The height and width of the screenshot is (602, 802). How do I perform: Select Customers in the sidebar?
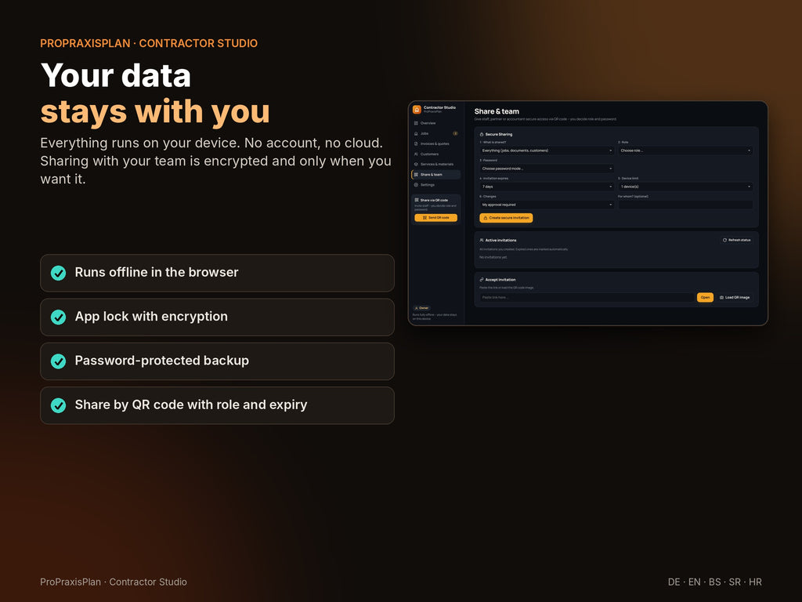pyautogui.click(x=435, y=154)
